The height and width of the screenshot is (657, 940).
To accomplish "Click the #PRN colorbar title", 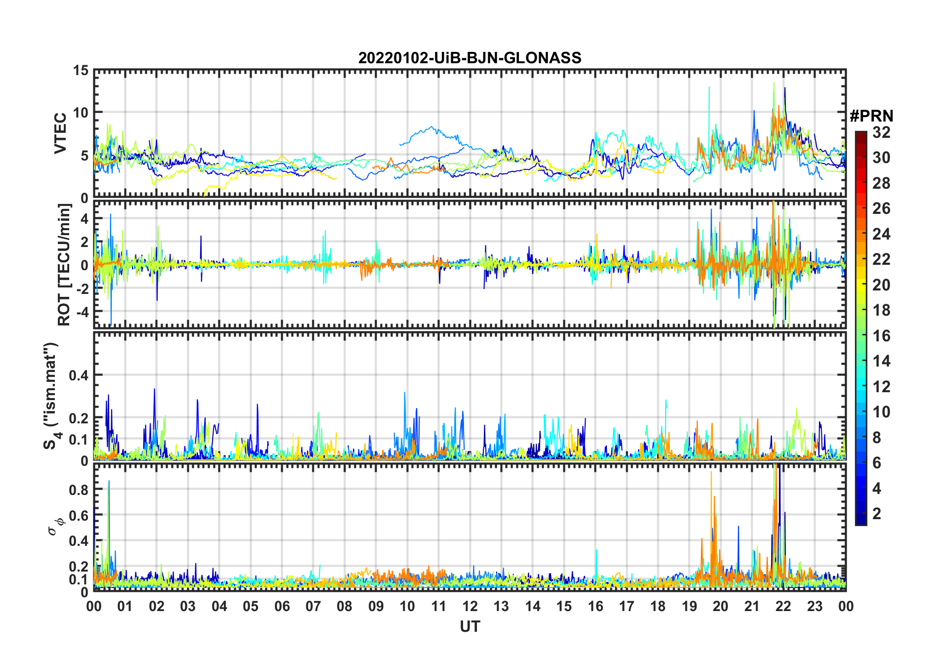I will (871, 116).
